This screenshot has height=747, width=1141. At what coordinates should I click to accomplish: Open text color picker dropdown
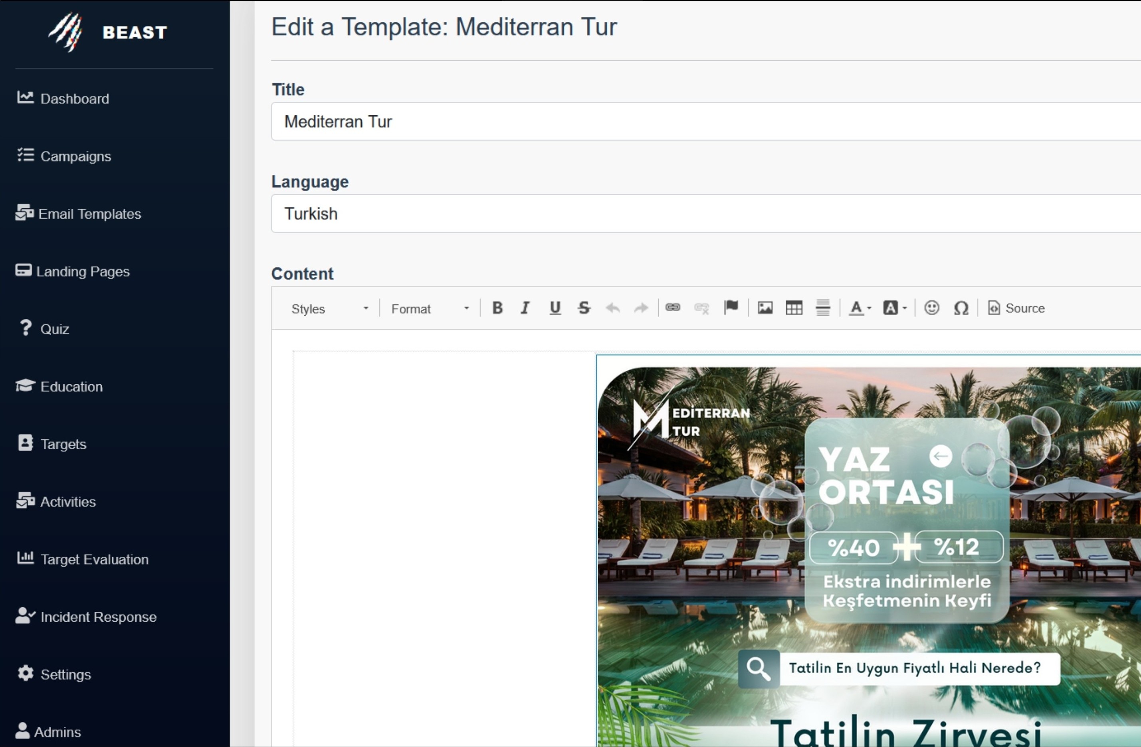(x=860, y=308)
